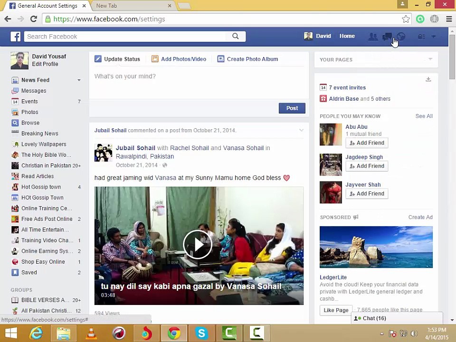This screenshot has width=456, height=342.
Task: Open LedgerLite sponsored ad image
Action: pos(376,247)
